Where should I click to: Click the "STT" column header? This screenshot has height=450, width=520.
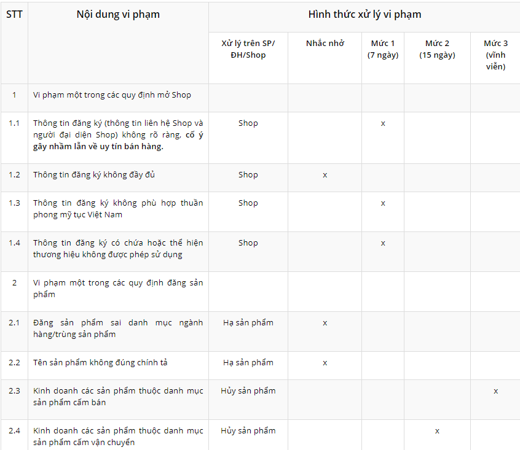coord(14,14)
